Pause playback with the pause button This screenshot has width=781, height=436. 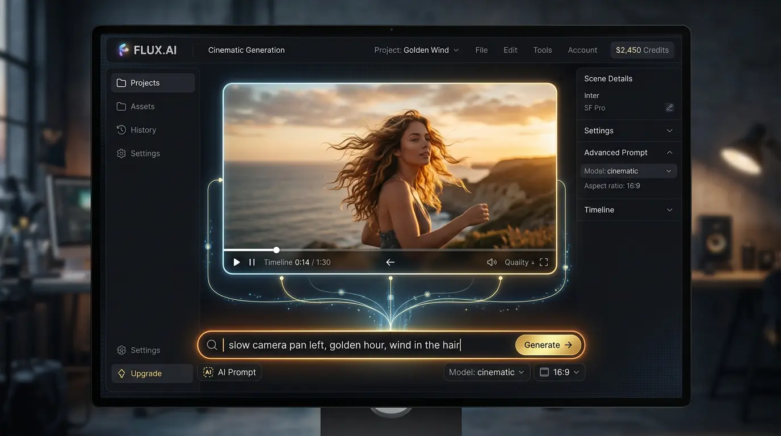[251, 262]
